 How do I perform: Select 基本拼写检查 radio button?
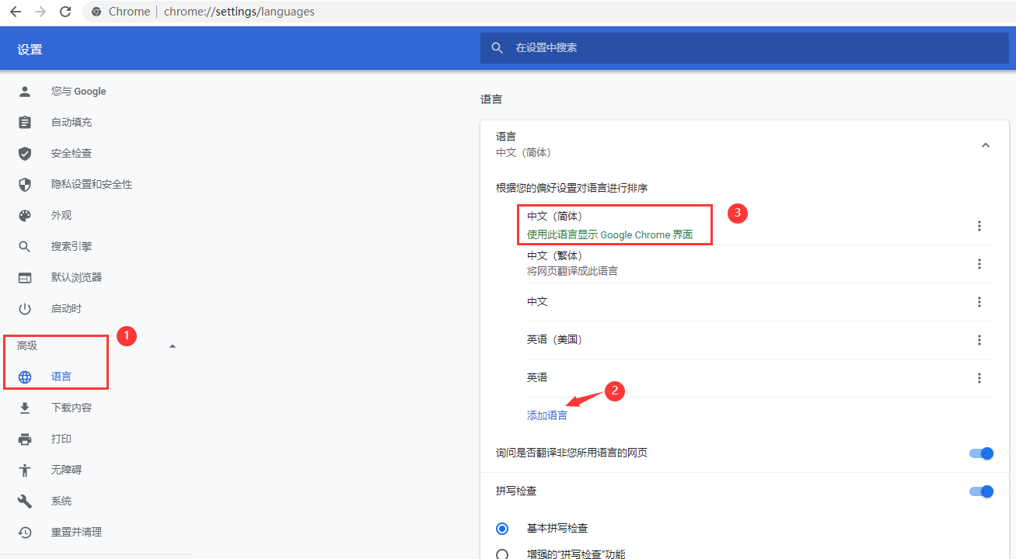tap(502, 529)
